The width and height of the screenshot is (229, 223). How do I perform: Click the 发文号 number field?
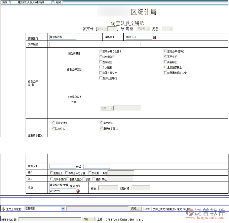pyautogui.click(x=112, y=29)
